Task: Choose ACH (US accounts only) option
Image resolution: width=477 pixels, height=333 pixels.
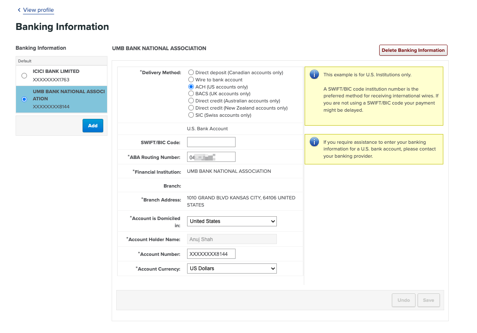Action: [191, 87]
